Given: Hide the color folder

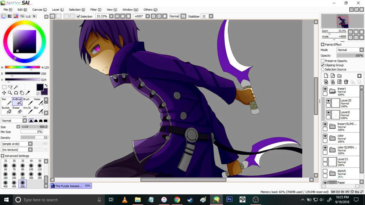Looking at the screenshot, I should 325,136.
